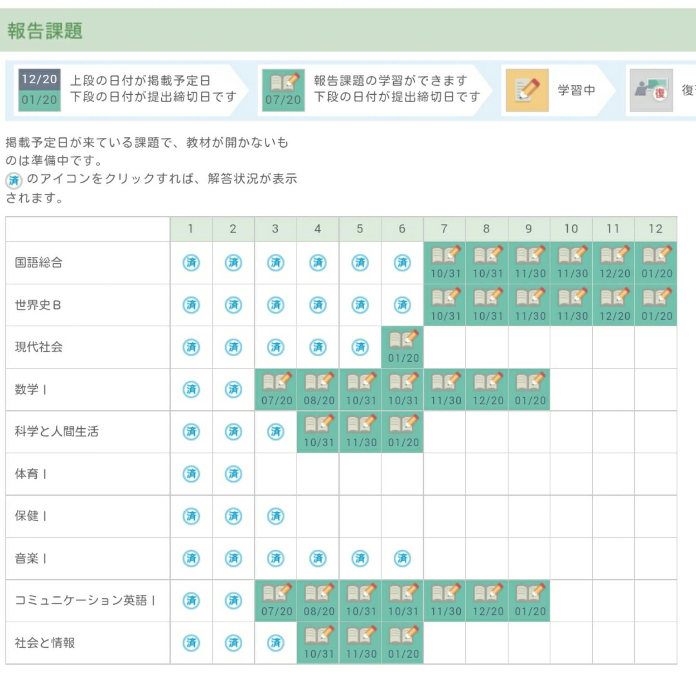Select the 数学Ⅰ subject row label

coord(30,389)
